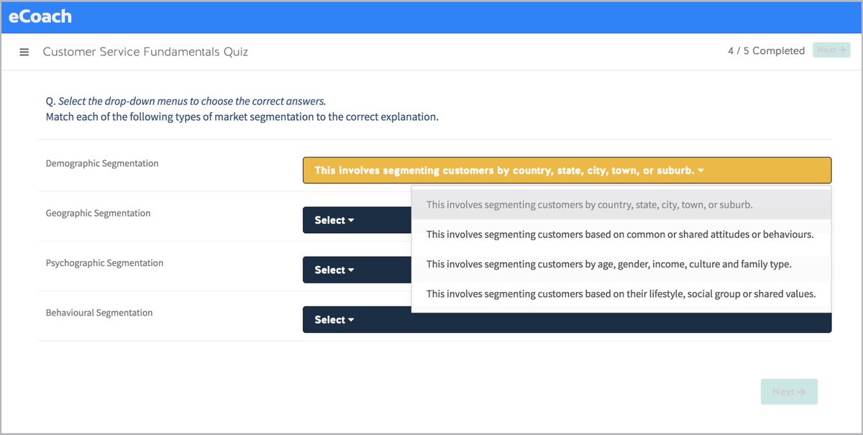Choose option about age, gender, income
Screen dimensions: 863x435
pyautogui.click(x=621, y=264)
